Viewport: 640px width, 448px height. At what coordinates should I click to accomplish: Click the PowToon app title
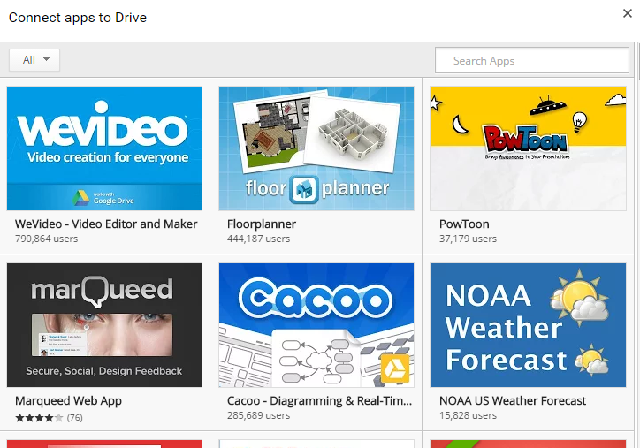(464, 224)
